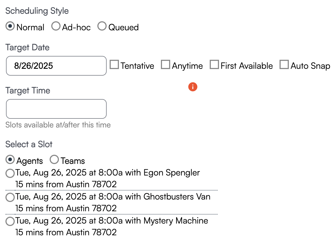
Task: Click the Tentative label text
Action: click(x=137, y=66)
